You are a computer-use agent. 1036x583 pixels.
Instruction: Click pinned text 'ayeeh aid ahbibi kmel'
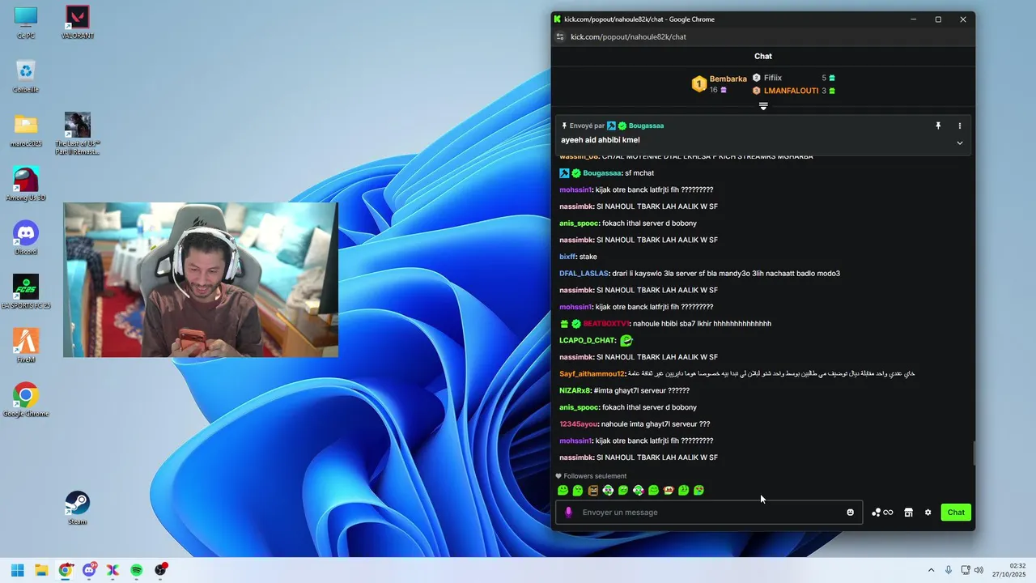601,140
